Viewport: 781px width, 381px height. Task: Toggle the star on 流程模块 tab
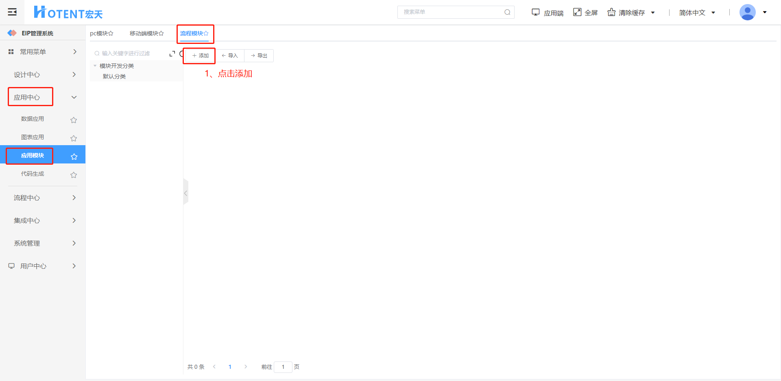(206, 33)
